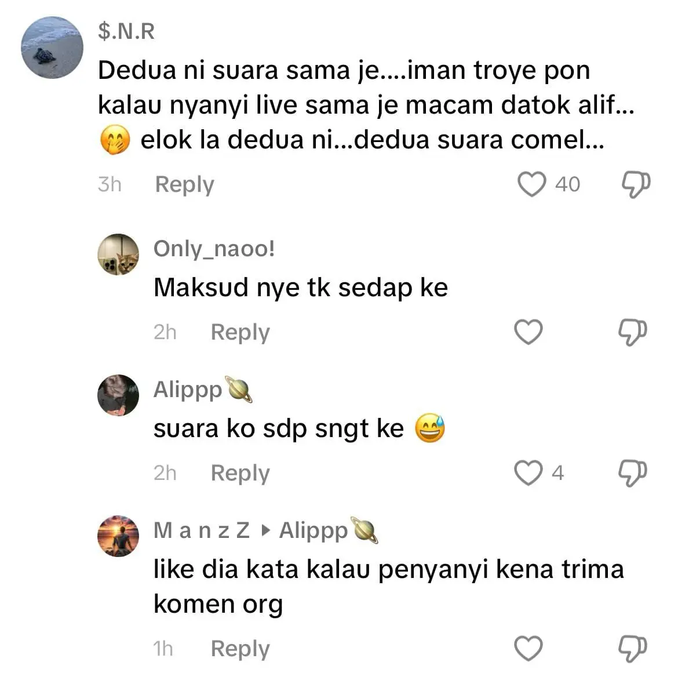Screen dimensions: 678x684
Task: Dislike the $.N.R comment
Action: click(635, 184)
